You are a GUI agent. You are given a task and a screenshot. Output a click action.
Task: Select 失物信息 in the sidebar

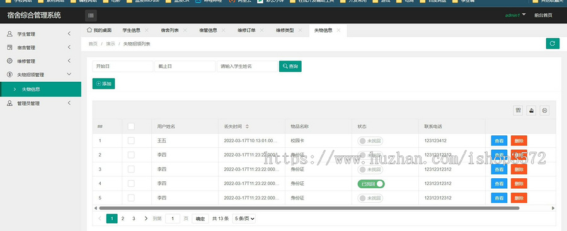[40, 89]
